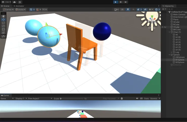Switch to the Animator tab

[19, 6]
